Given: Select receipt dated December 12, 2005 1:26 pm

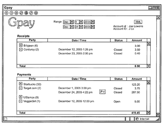Looking at the screenshot, I should [x=76, y=50].
